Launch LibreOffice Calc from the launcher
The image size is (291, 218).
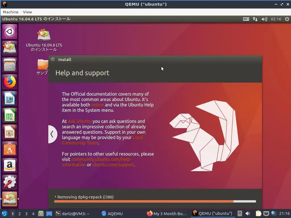[x=10, y=115]
